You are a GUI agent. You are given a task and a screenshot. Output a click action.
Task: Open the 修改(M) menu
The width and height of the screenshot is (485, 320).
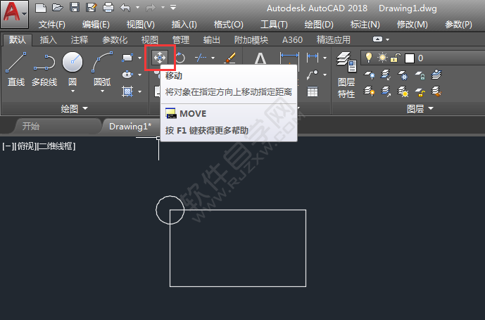412,25
